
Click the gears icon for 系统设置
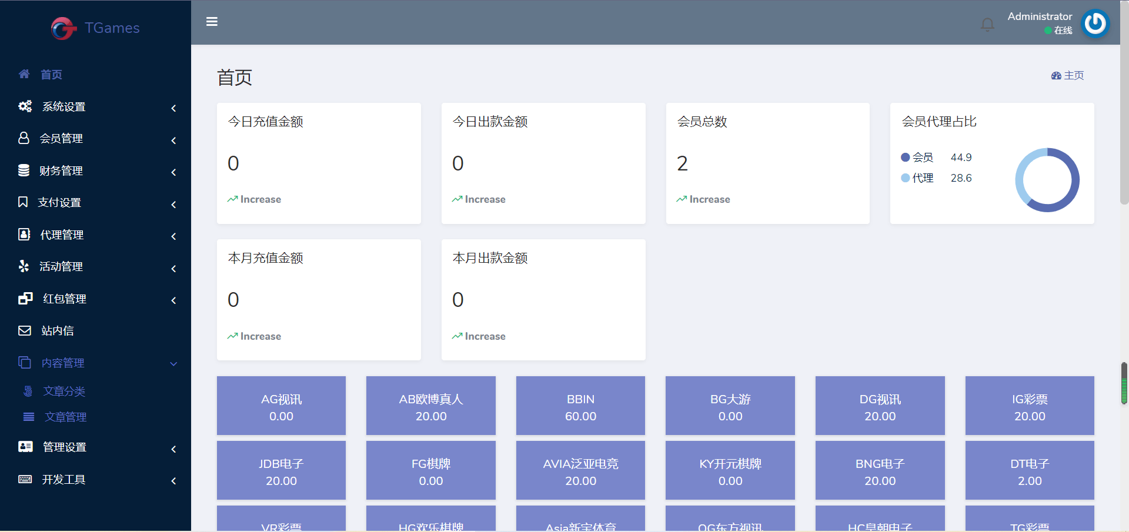pos(25,106)
